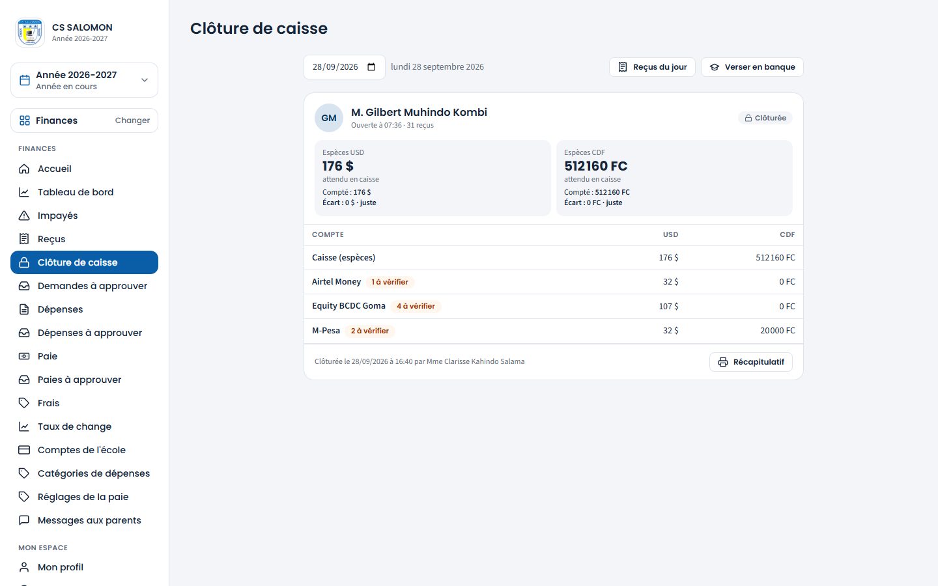
Task: Click the Airtel Money '1 à vérifier' badge
Action: click(390, 282)
